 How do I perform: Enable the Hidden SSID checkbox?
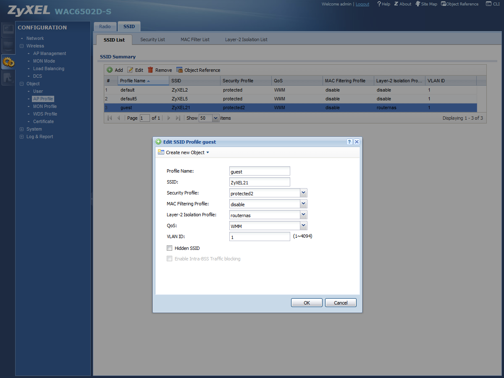pyautogui.click(x=170, y=248)
